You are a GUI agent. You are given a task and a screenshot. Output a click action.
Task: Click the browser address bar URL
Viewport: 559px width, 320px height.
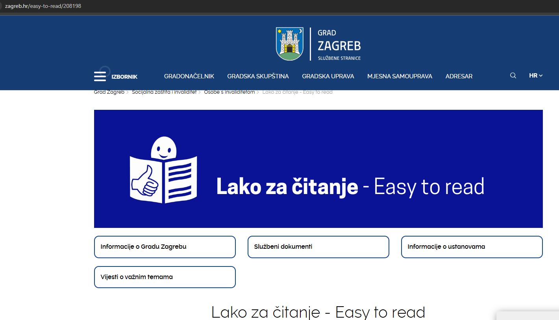click(x=43, y=6)
